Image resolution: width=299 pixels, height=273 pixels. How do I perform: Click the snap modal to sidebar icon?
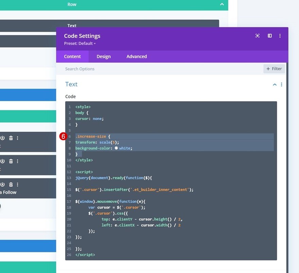tap(270, 36)
